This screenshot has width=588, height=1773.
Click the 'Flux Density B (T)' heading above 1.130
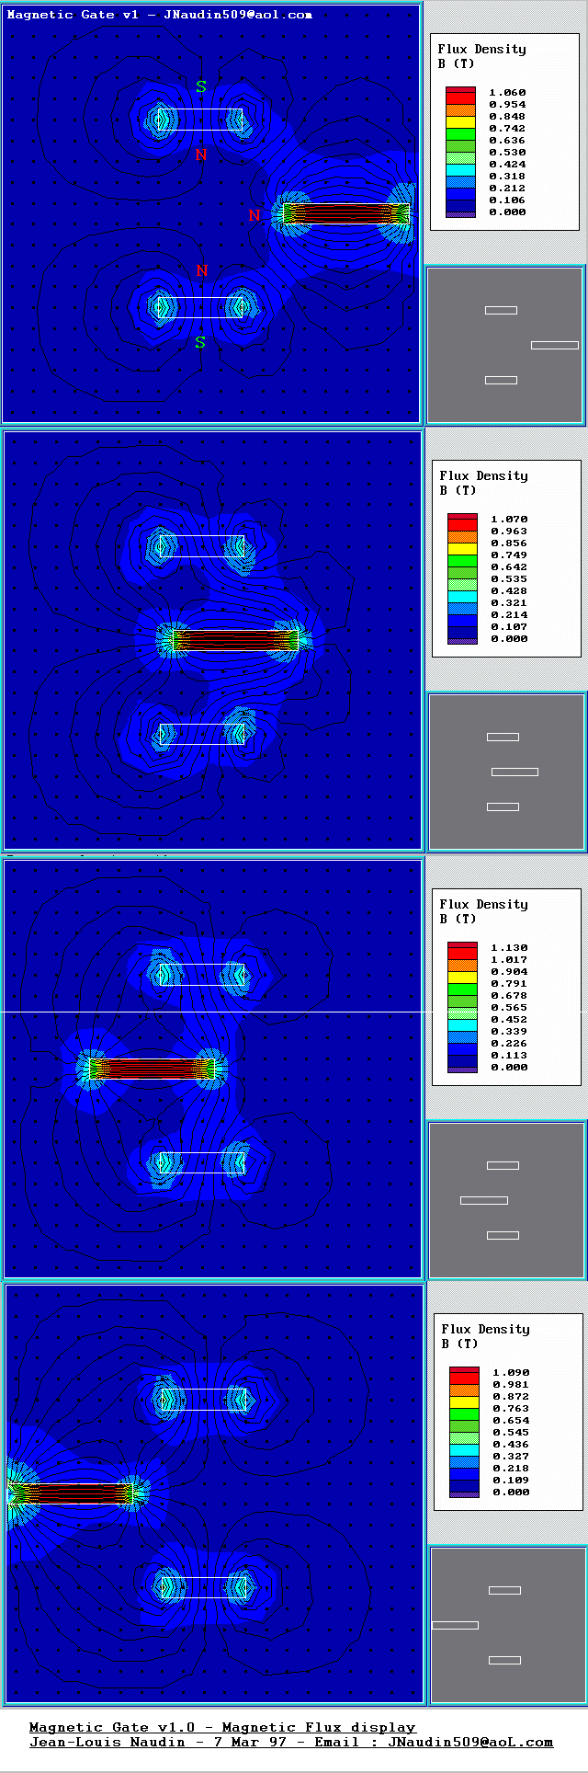(x=483, y=911)
